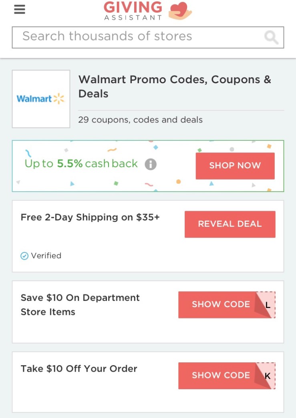
Task: Click the Verified label text
Action: [46, 256]
